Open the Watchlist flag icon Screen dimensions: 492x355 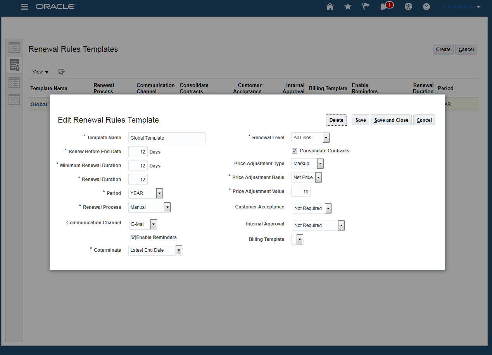[x=366, y=7]
